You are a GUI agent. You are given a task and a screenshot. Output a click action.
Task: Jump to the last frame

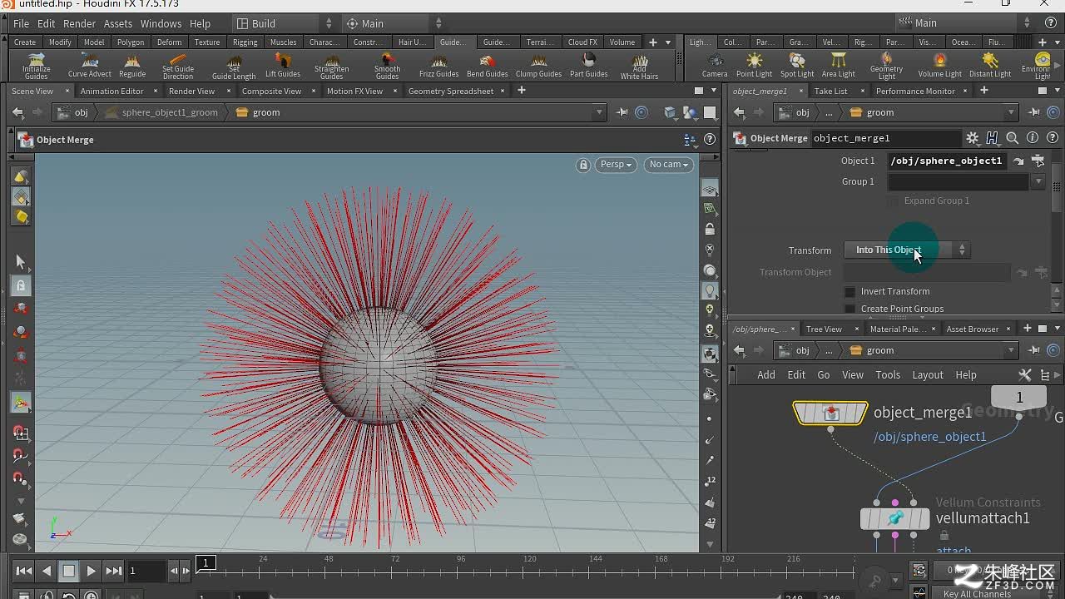click(x=114, y=571)
